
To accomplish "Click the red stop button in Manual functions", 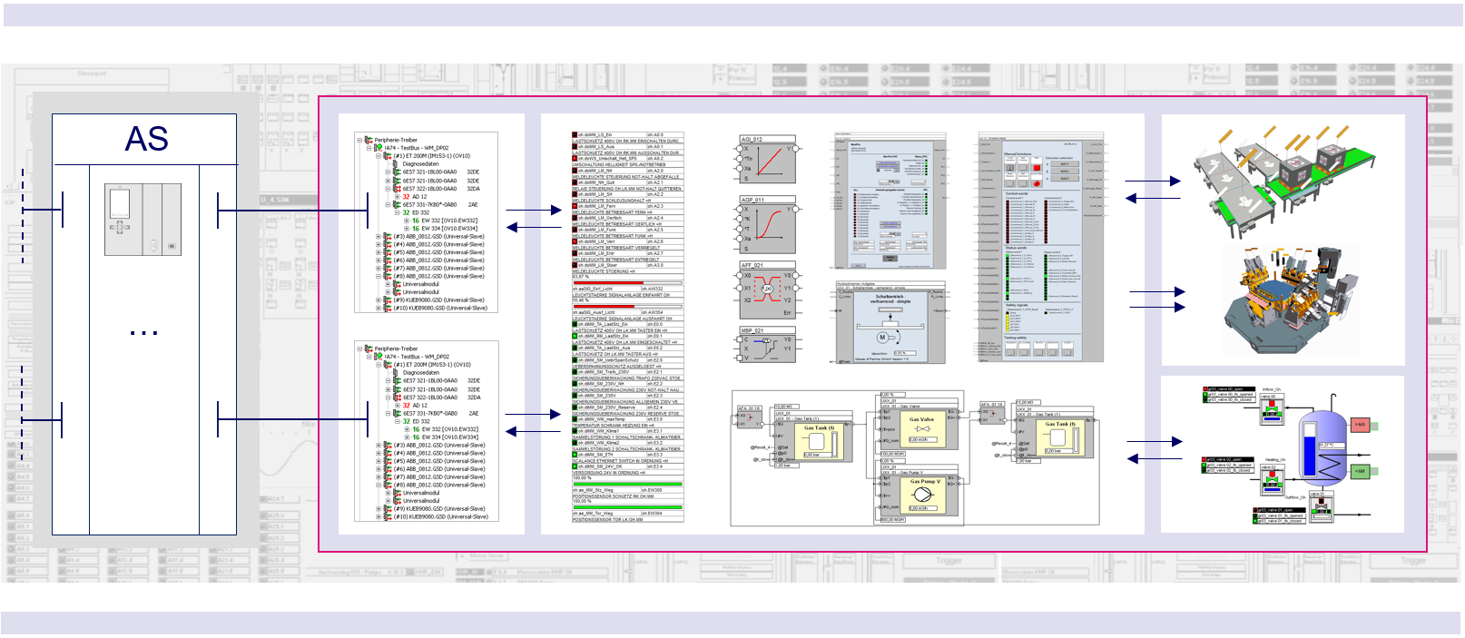I will pos(1037,168).
